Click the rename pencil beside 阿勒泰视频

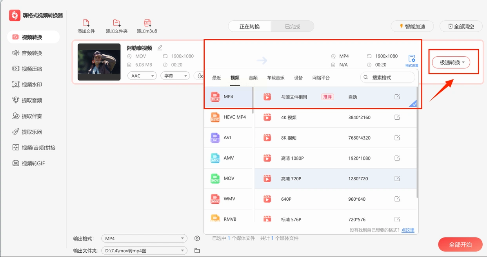click(160, 48)
